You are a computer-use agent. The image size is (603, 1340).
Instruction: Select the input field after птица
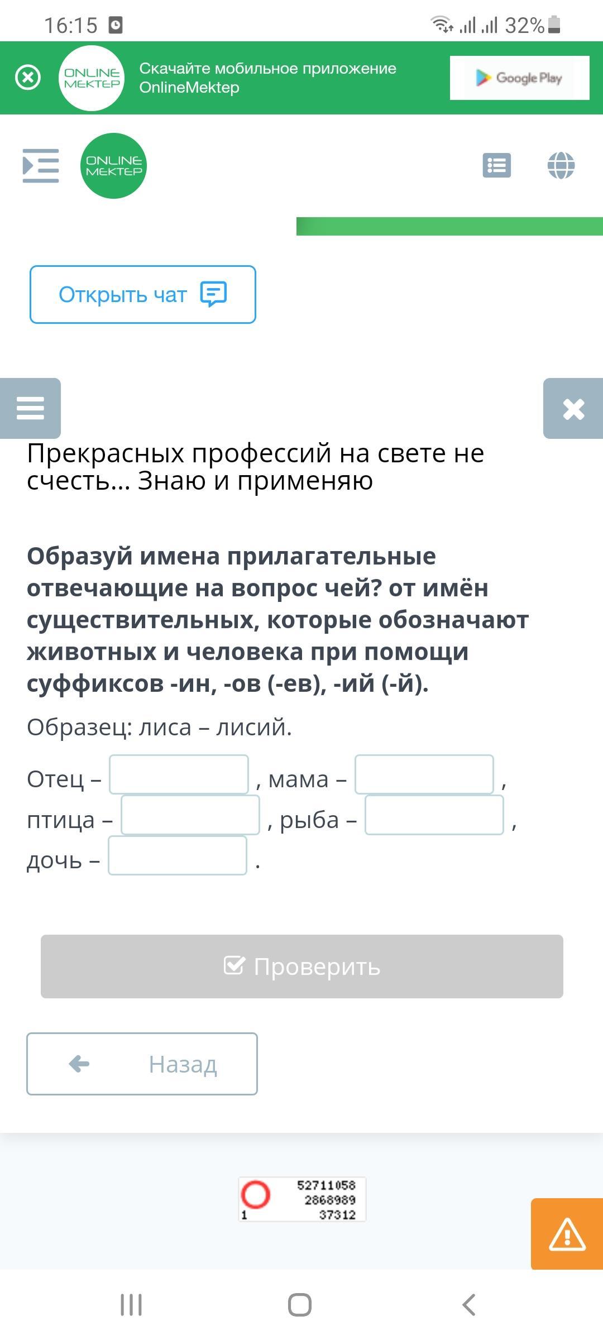click(x=190, y=815)
